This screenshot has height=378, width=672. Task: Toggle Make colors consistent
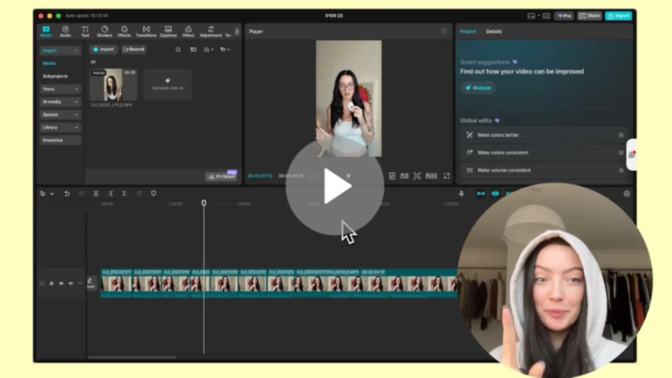click(621, 153)
